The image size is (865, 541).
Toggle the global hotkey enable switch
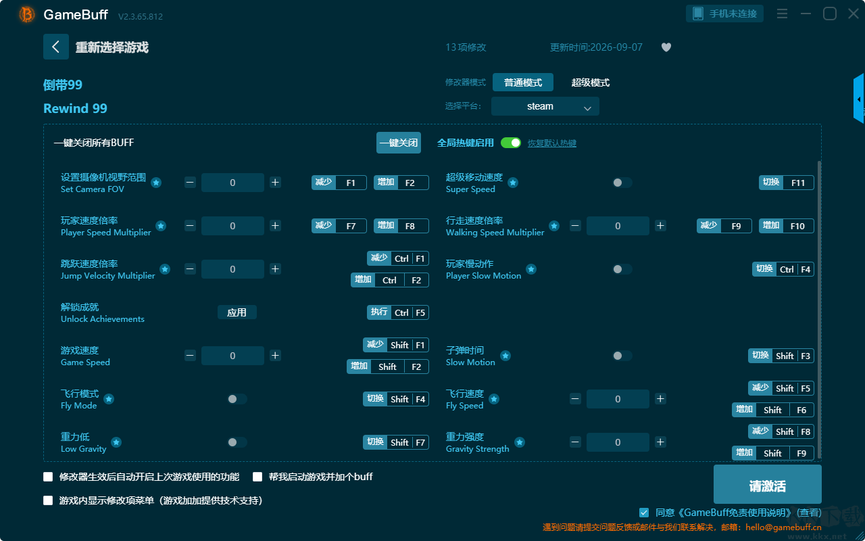511,143
